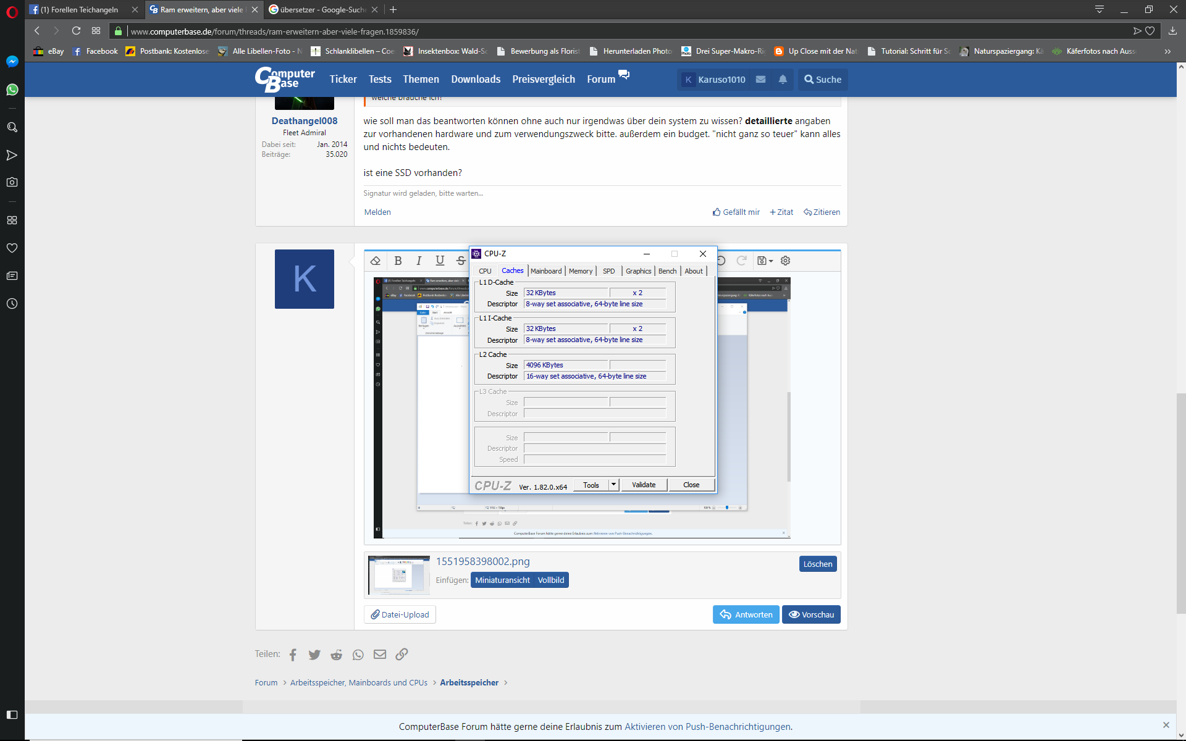Toggle underline formatting in the editor
The height and width of the screenshot is (741, 1186).
pos(440,261)
